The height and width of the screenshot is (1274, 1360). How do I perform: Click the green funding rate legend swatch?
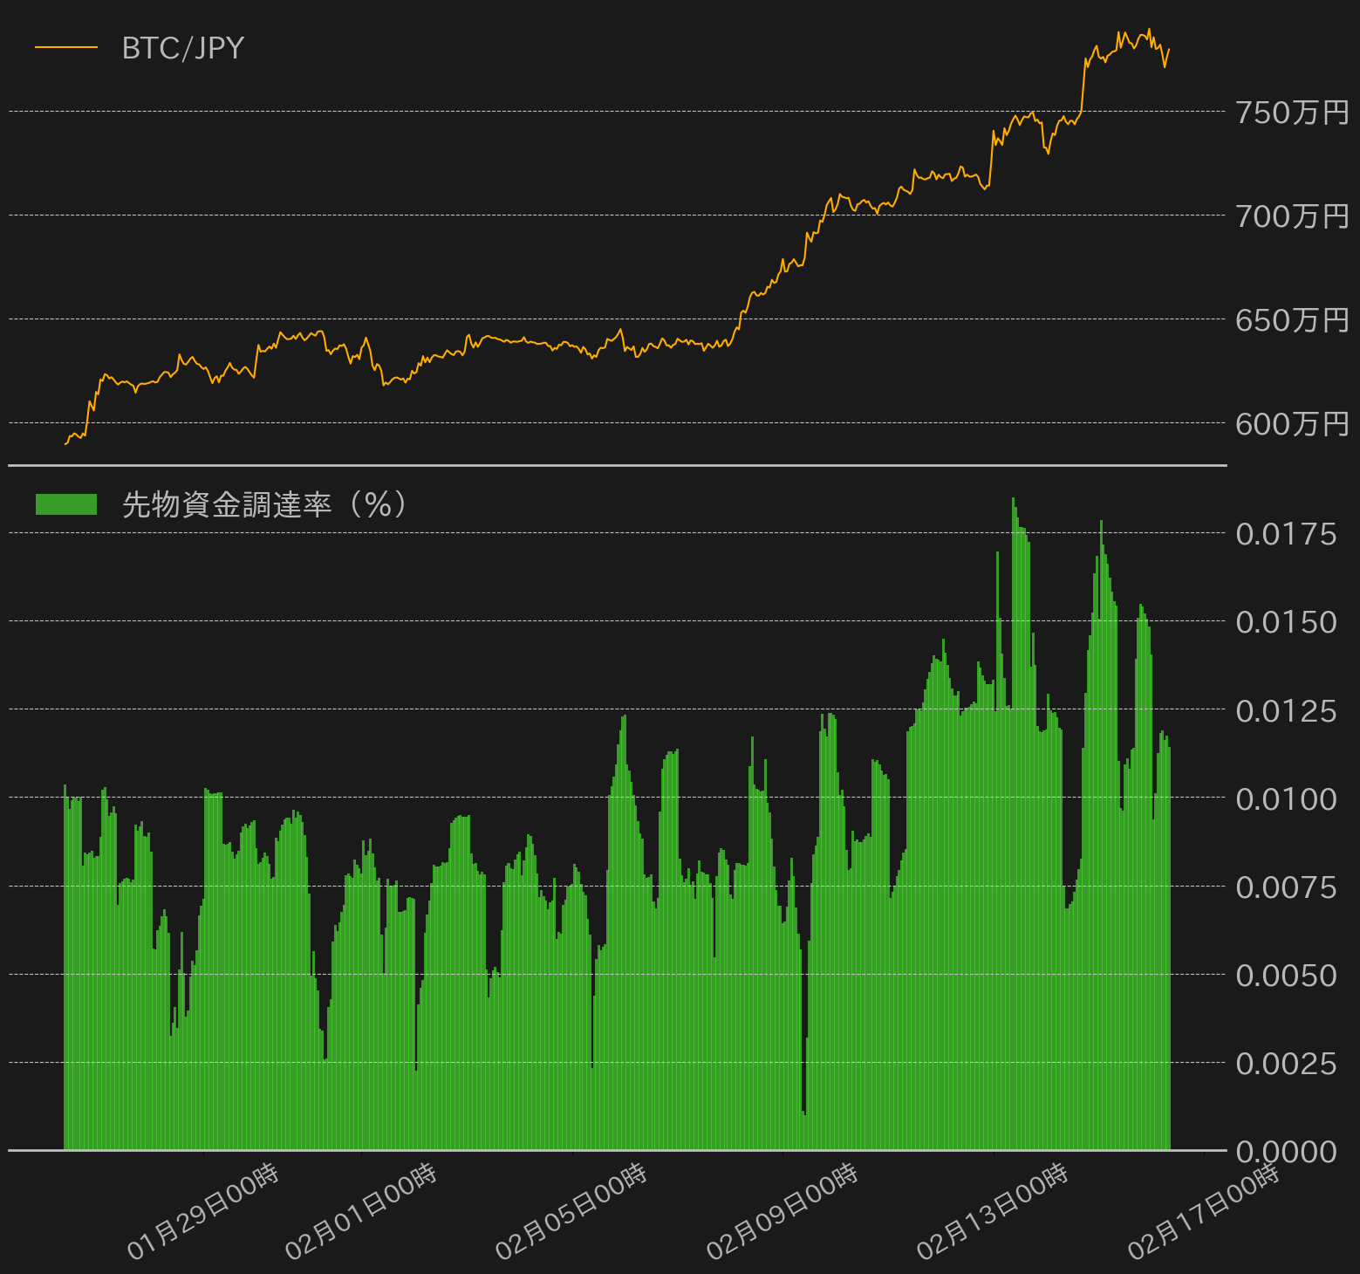tap(66, 504)
